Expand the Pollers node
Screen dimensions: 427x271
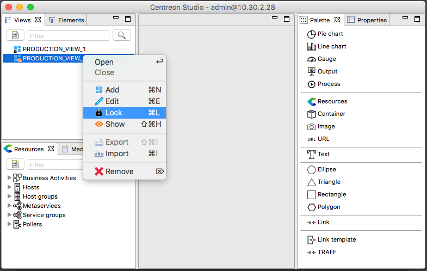point(9,224)
